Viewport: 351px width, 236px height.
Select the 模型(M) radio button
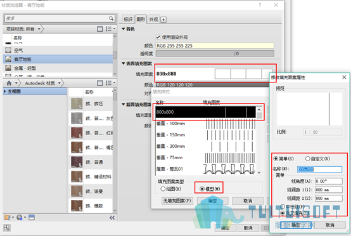point(202,189)
